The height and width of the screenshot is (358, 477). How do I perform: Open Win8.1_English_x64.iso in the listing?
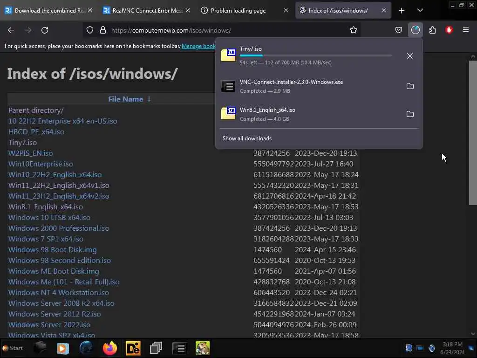pyautogui.click(x=46, y=207)
